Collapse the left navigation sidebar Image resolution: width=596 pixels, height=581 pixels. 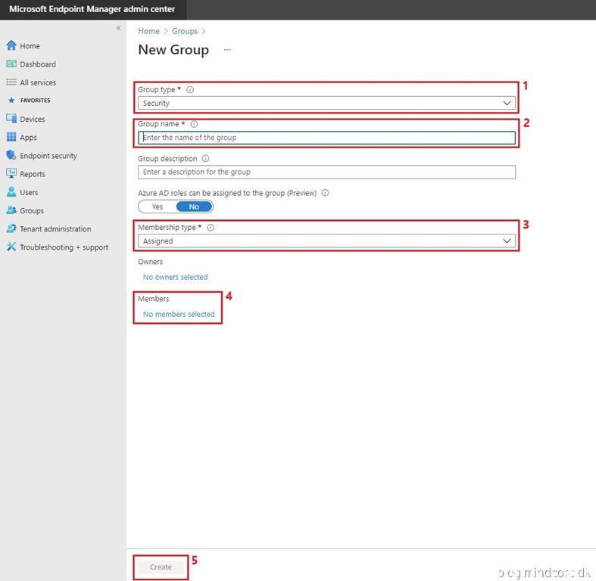[118, 28]
